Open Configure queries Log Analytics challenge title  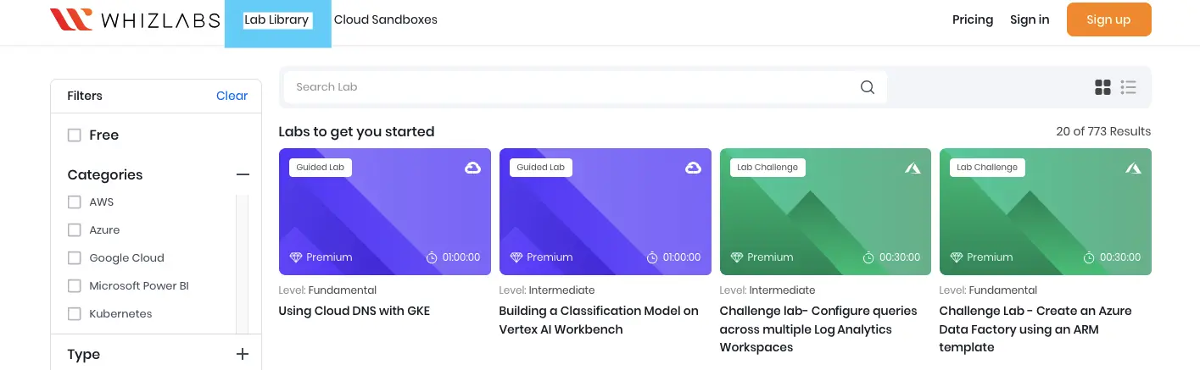point(818,329)
